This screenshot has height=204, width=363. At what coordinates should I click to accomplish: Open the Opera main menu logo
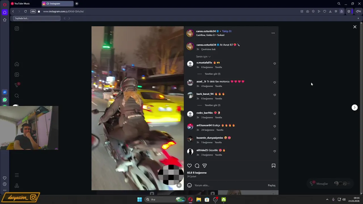(5, 4)
